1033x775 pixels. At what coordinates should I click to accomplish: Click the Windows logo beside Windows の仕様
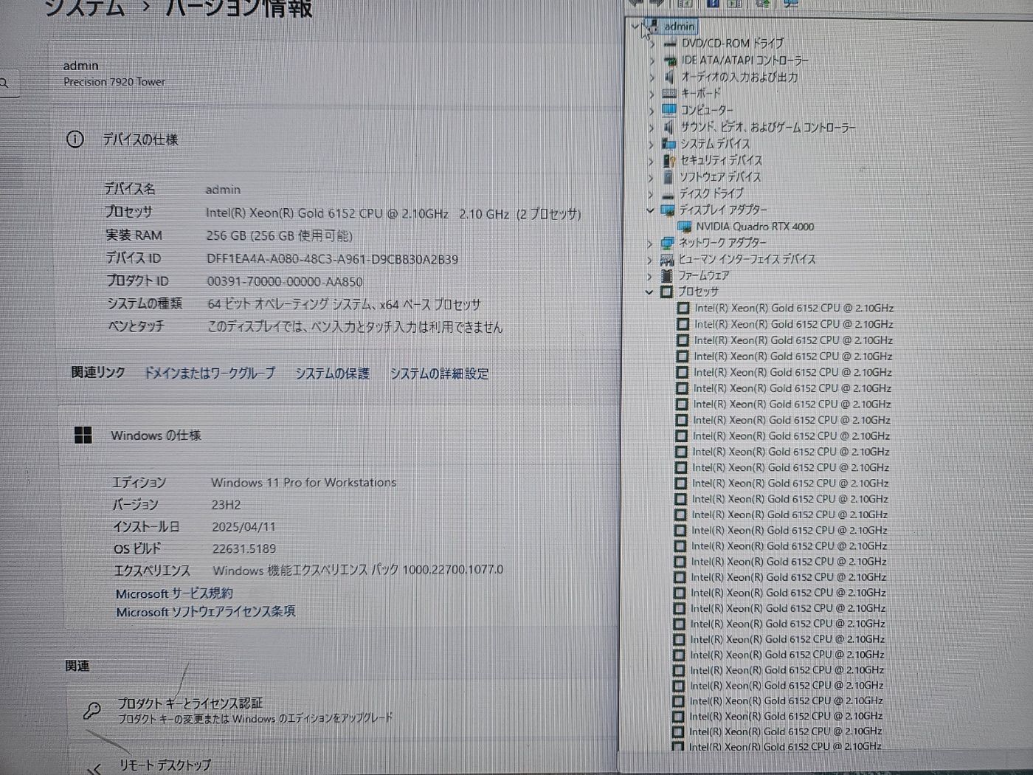83,435
